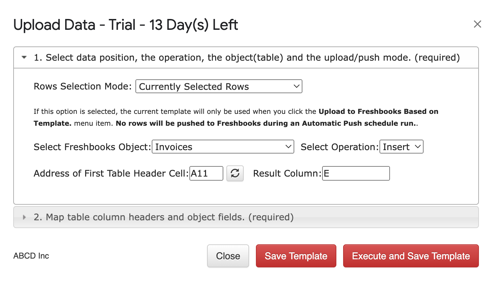This screenshot has height=284, width=503.
Task: Click the 'Select Operation:' label text
Action: (340, 147)
